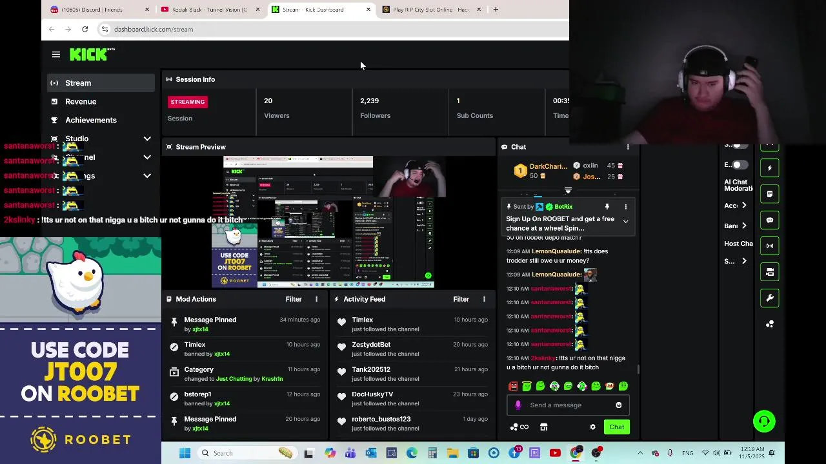Image resolution: width=826 pixels, height=464 pixels.
Task: Click the wrench tools icon in right sidebar
Action: [x=769, y=298]
